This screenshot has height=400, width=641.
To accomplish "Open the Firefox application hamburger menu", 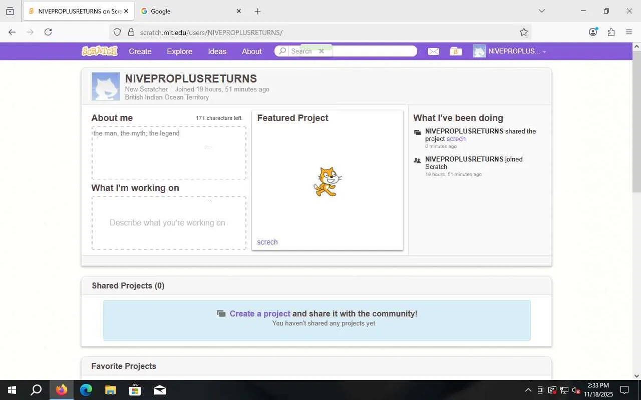I will (629, 32).
